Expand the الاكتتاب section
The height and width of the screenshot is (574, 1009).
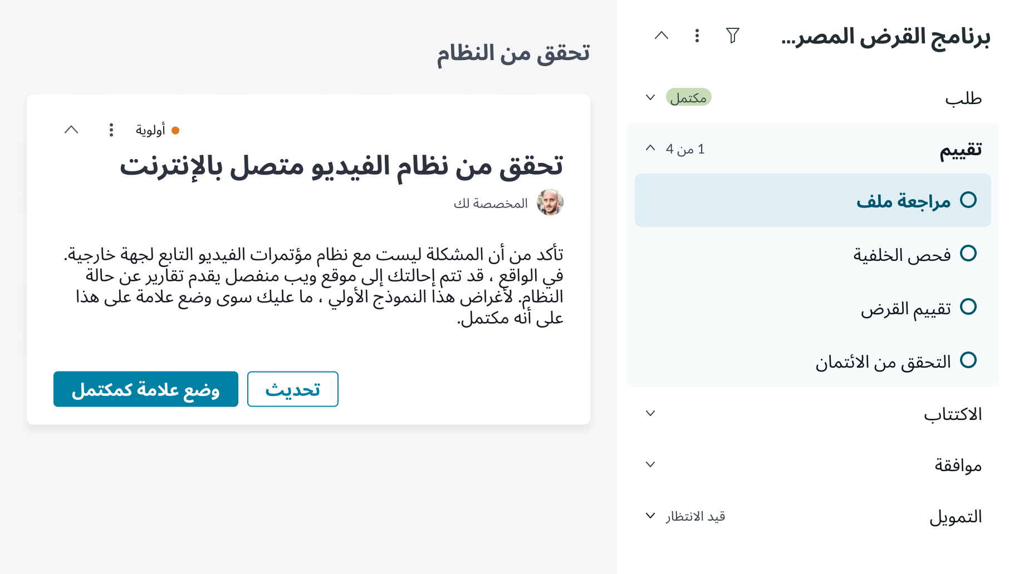[x=649, y=414]
